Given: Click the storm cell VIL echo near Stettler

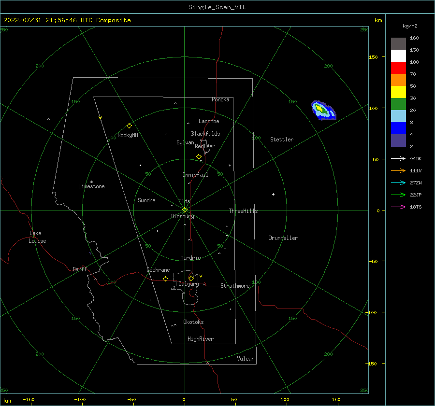Looking at the screenshot, I should click(323, 111).
